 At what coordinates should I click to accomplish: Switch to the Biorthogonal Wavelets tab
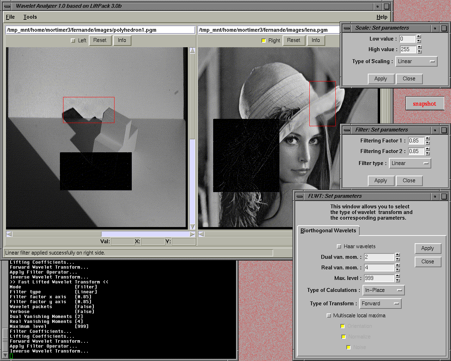click(328, 231)
